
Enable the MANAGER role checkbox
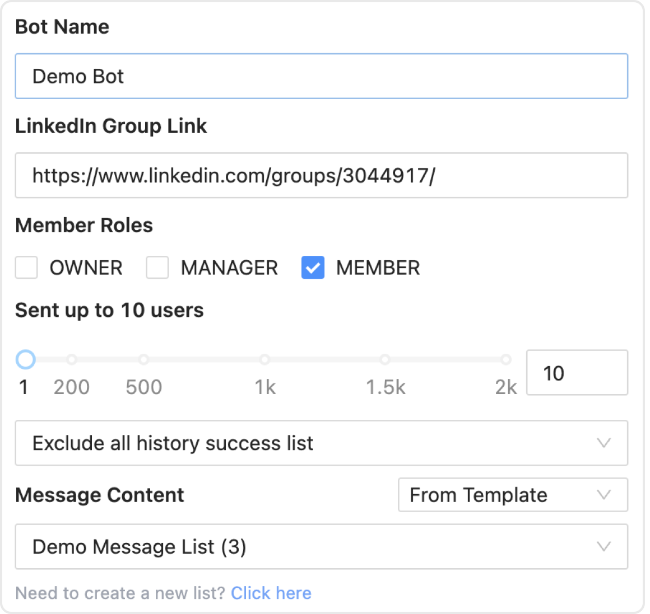(157, 268)
